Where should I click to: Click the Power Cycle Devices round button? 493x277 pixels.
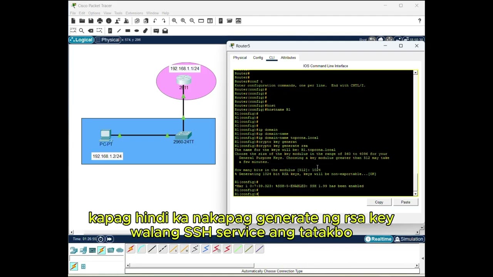pos(101,239)
